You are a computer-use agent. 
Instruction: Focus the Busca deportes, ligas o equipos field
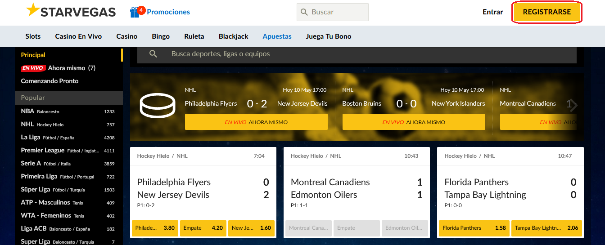click(357, 54)
